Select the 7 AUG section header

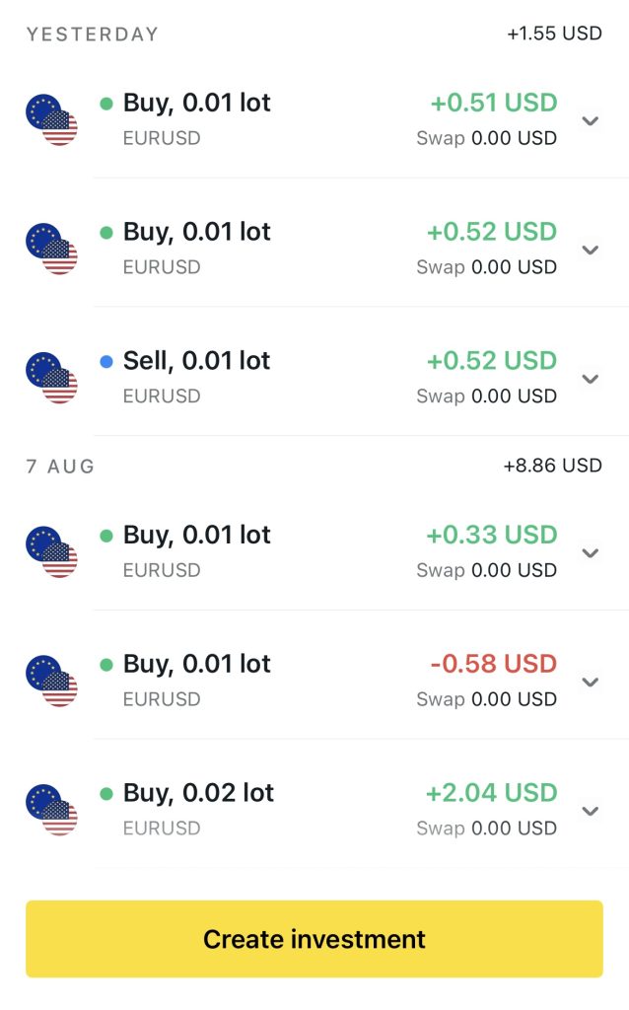click(x=60, y=467)
